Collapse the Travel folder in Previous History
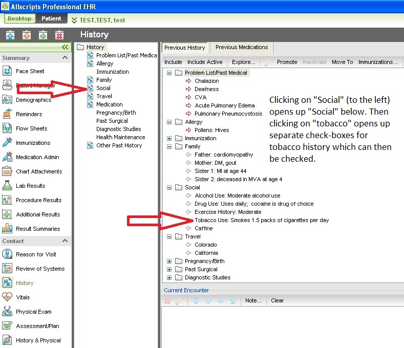This screenshot has height=348, width=404. pyautogui.click(x=169, y=236)
